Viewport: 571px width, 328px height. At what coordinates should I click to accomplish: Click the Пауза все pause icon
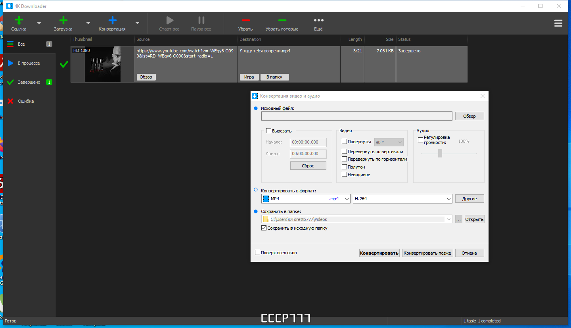pos(201,20)
